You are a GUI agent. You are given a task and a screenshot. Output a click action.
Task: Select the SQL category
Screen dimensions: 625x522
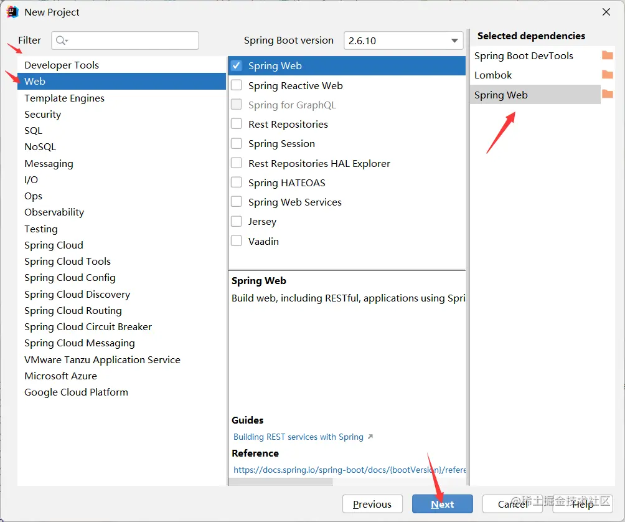point(121,131)
